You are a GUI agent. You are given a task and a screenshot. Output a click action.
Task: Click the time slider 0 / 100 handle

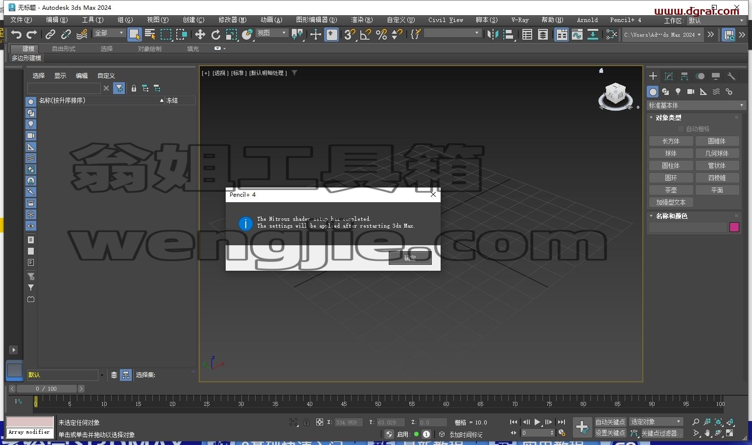click(47, 389)
